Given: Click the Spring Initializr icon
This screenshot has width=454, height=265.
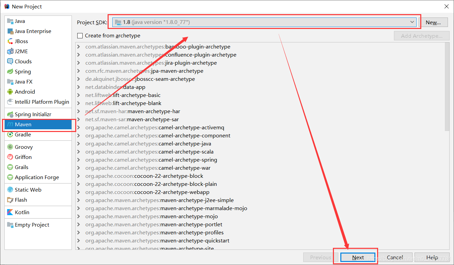Looking at the screenshot, I should pos(10,114).
